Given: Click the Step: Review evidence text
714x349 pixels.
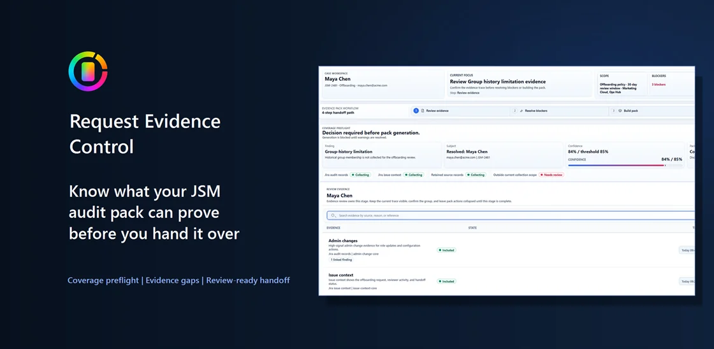Looking at the screenshot, I should [x=465, y=93].
